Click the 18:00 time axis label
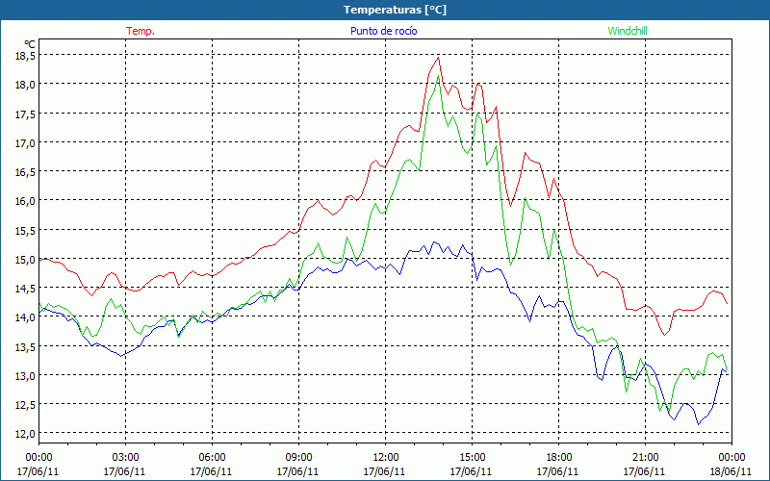The height and width of the screenshot is (481, 770). point(558,458)
